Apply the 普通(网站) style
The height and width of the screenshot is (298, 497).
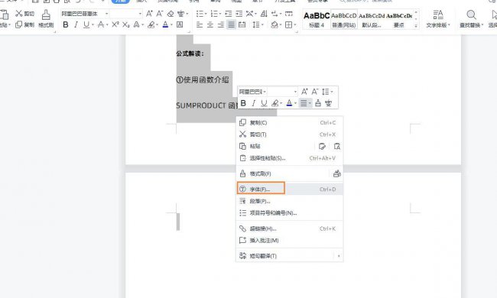pyautogui.click(x=343, y=19)
